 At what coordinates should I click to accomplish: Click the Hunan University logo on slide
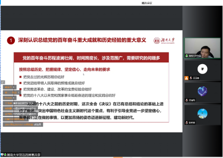(164, 40)
